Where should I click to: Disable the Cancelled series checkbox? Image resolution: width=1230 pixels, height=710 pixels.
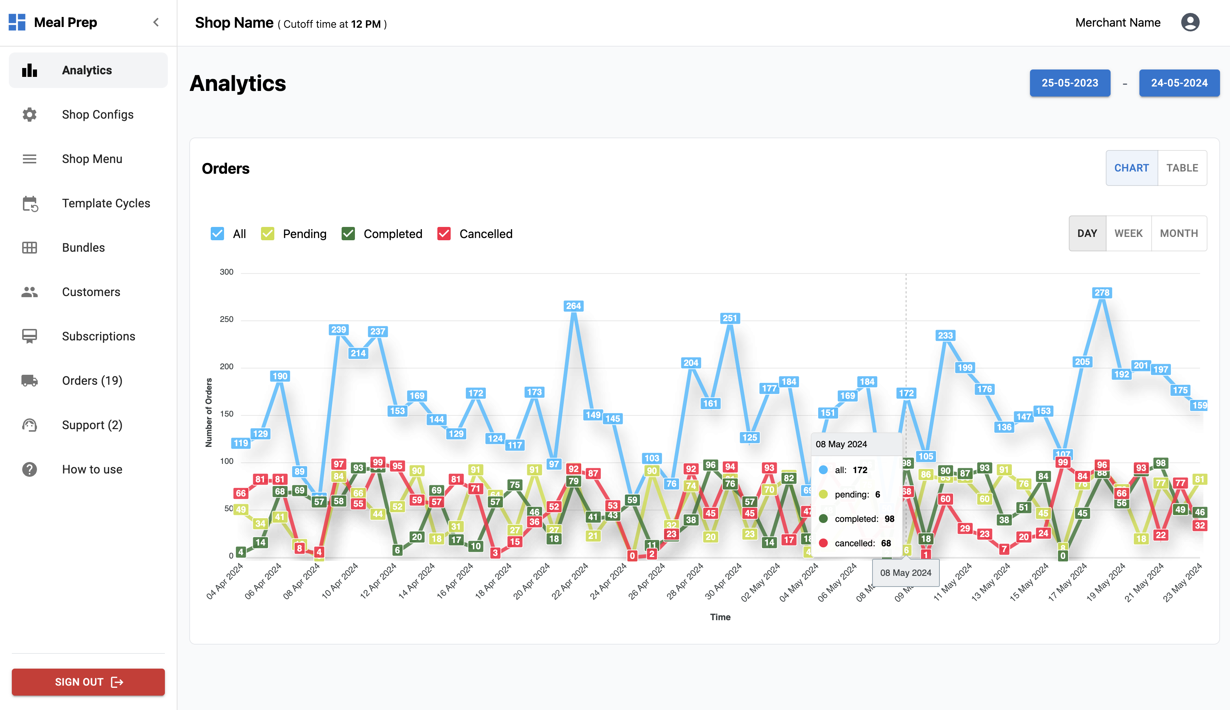[x=444, y=234]
